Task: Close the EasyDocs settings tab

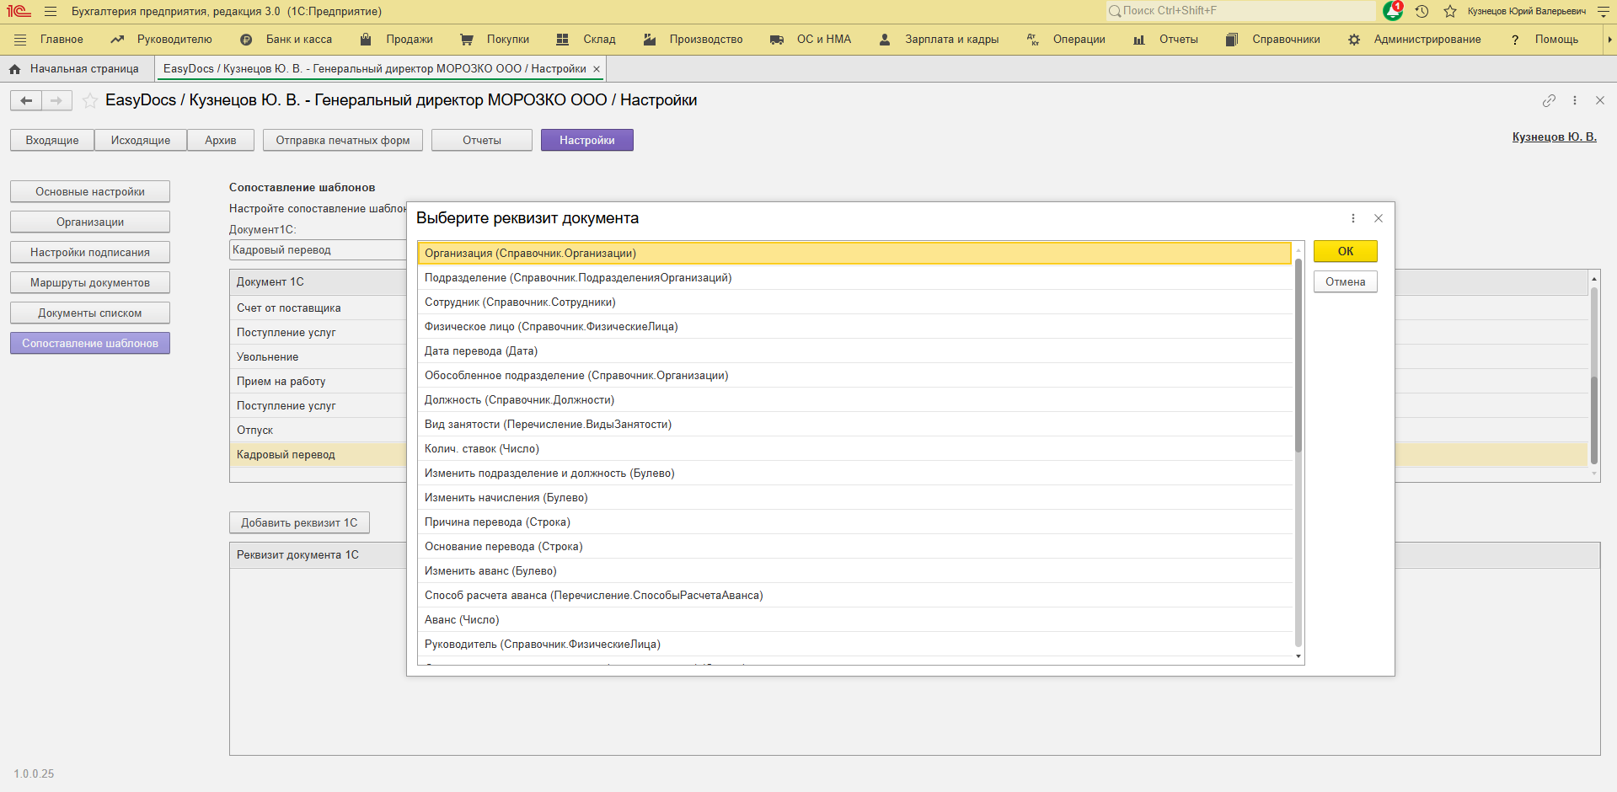Action: (x=597, y=69)
